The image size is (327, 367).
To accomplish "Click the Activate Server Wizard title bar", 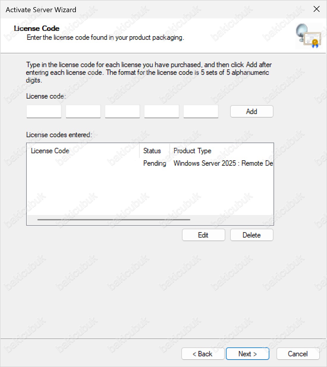I will (x=149, y=10).
